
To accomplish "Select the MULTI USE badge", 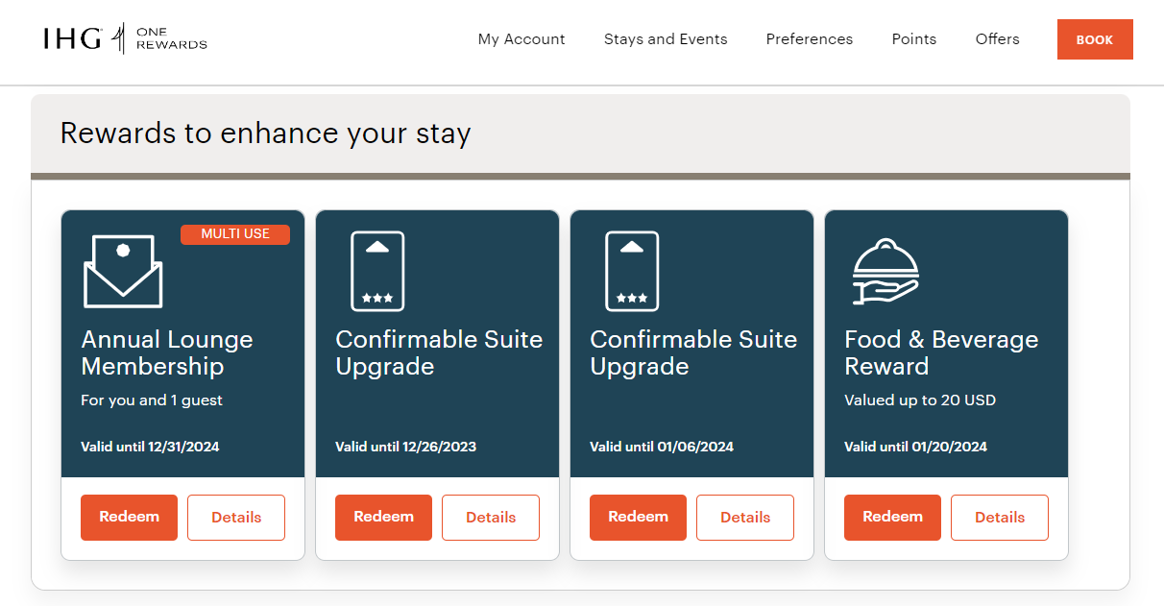I will pyautogui.click(x=234, y=233).
